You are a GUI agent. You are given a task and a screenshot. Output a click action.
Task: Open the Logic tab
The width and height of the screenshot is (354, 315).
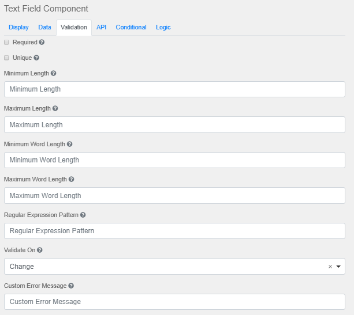(163, 27)
